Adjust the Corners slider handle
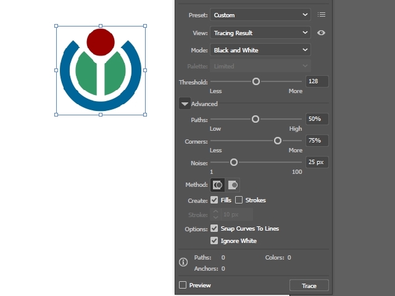395x296 pixels. (278, 141)
